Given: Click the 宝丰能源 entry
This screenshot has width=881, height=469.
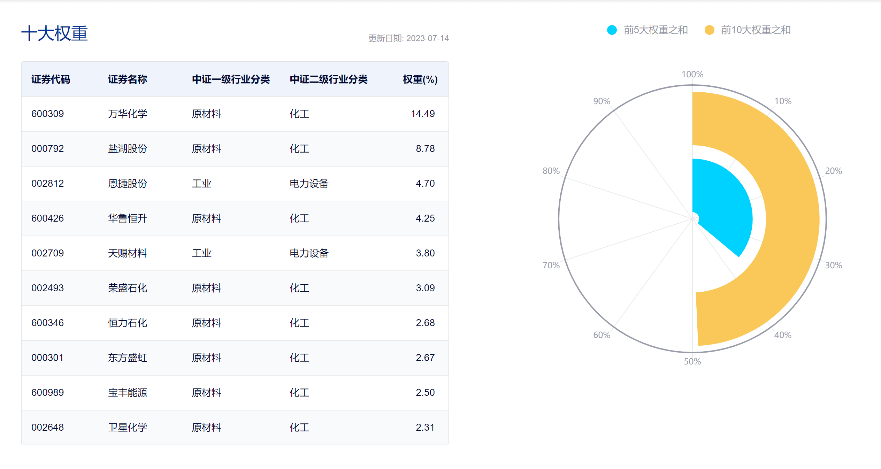Looking at the screenshot, I should pyautogui.click(x=128, y=393).
